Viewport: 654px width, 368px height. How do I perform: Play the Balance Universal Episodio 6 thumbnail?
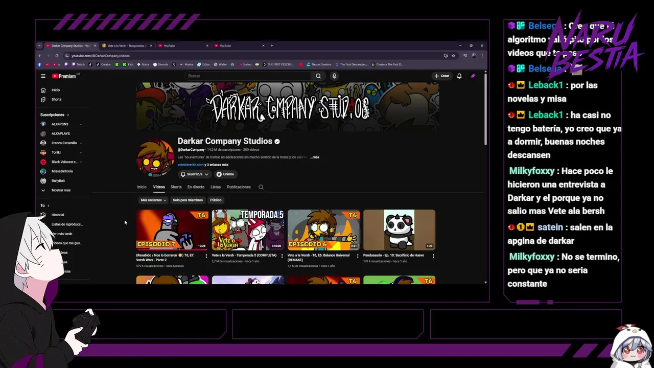[x=323, y=229]
